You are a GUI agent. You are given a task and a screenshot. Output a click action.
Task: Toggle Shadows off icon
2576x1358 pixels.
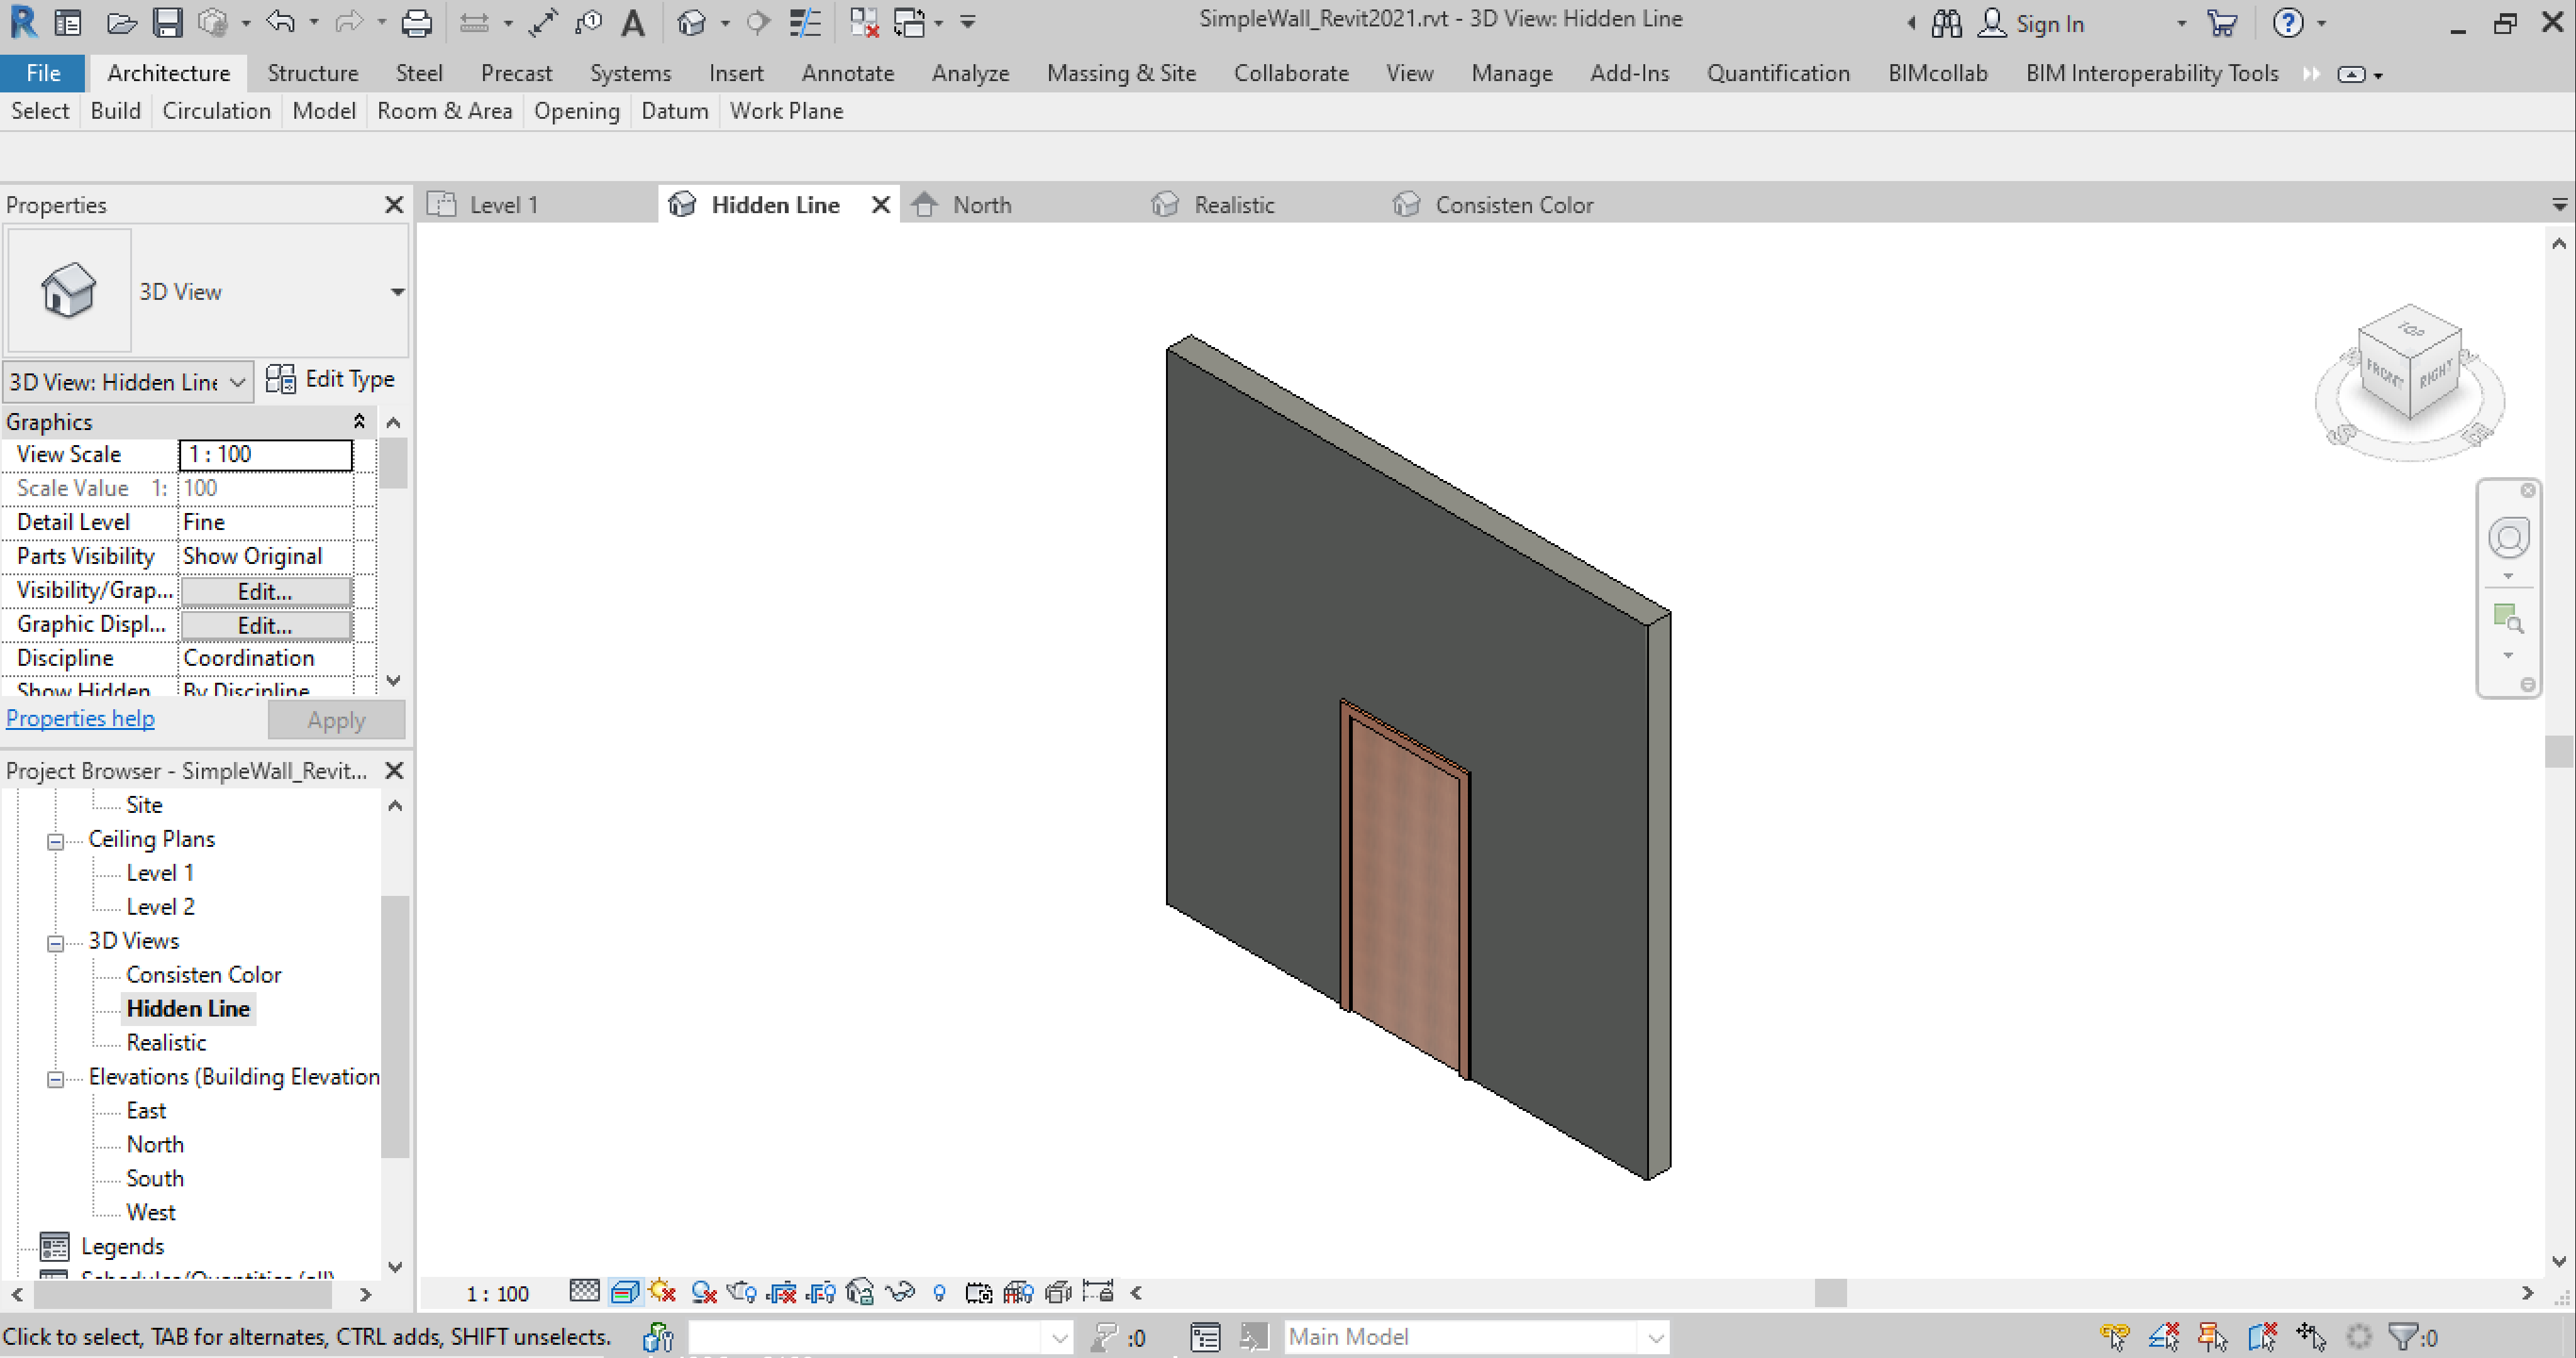click(703, 1292)
